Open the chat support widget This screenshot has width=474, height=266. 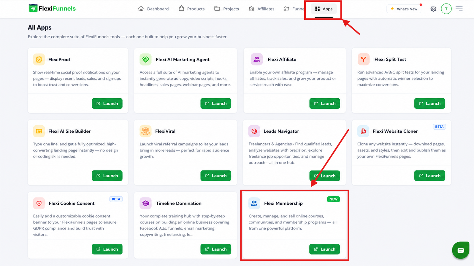click(x=461, y=250)
